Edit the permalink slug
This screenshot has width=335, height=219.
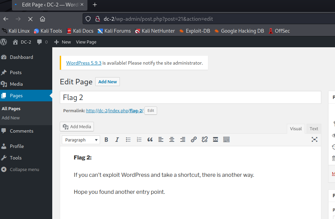[151, 111]
